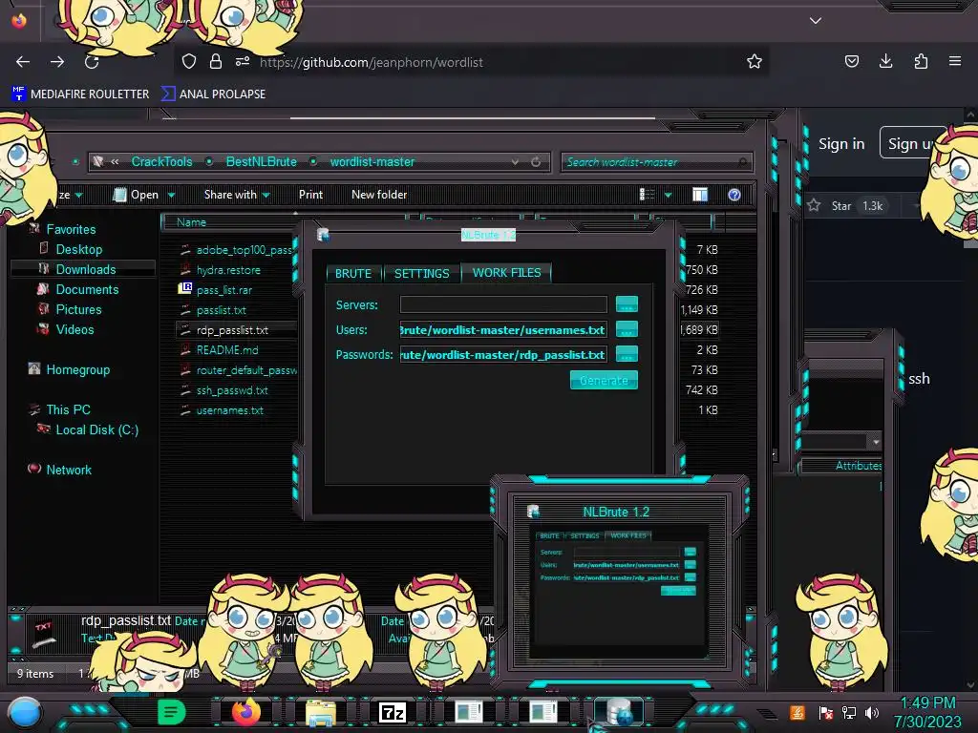
Task: Select README.md file
Action: [227, 349]
